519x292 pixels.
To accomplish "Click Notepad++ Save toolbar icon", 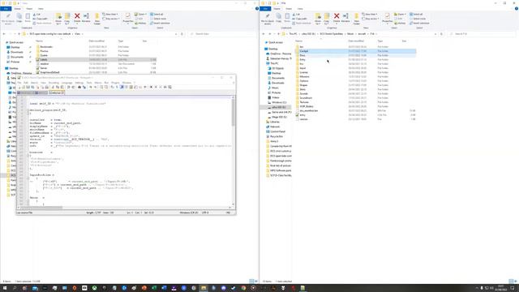I will 28,87.
